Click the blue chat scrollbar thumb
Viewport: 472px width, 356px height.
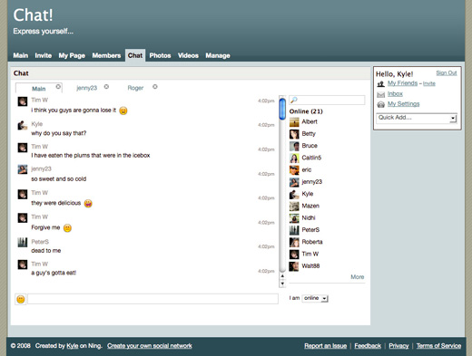[x=282, y=109]
